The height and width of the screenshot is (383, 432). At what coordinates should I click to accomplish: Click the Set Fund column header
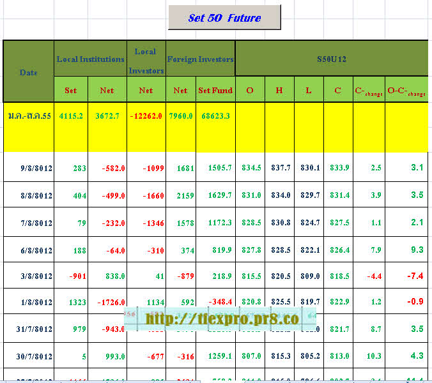coord(215,90)
